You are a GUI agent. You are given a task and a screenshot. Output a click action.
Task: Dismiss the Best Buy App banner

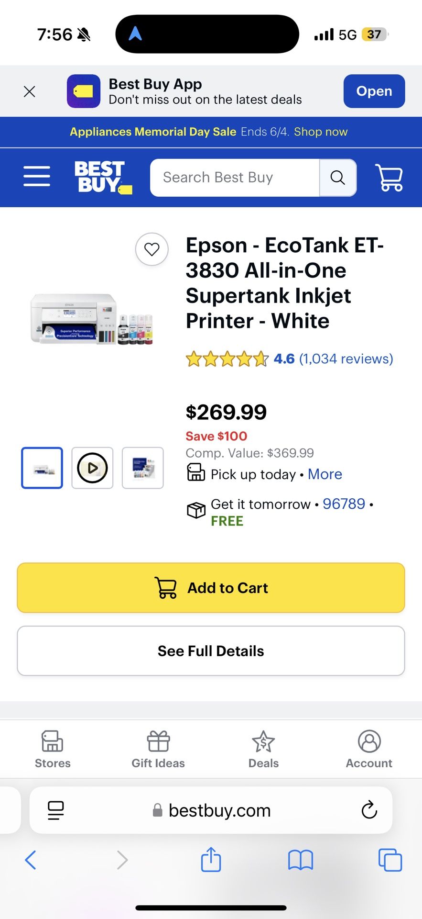click(30, 91)
